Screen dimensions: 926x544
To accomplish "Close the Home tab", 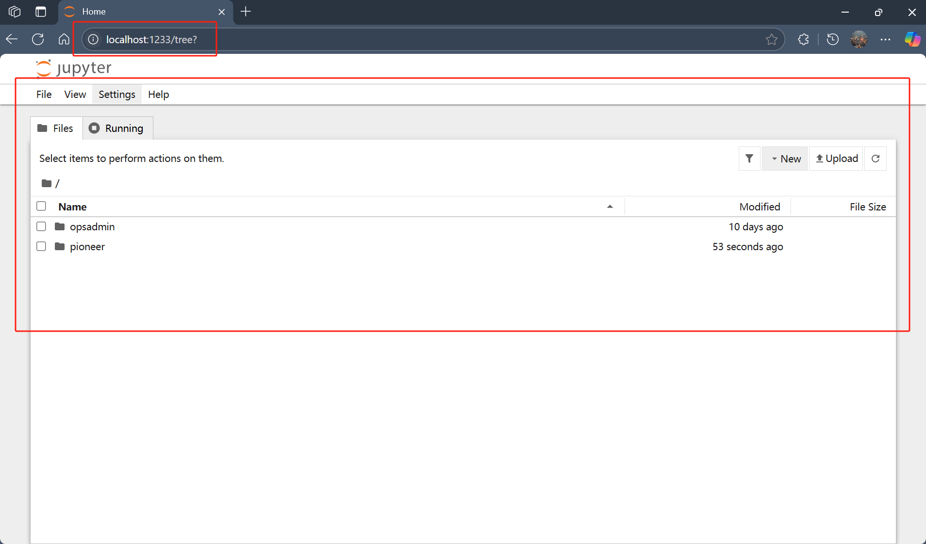I will pos(222,12).
